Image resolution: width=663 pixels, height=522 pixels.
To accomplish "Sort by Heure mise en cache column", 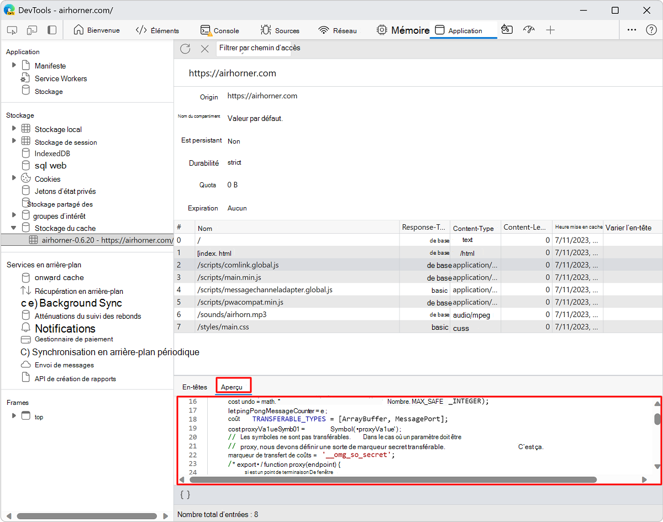I will (x=577, y=227).
